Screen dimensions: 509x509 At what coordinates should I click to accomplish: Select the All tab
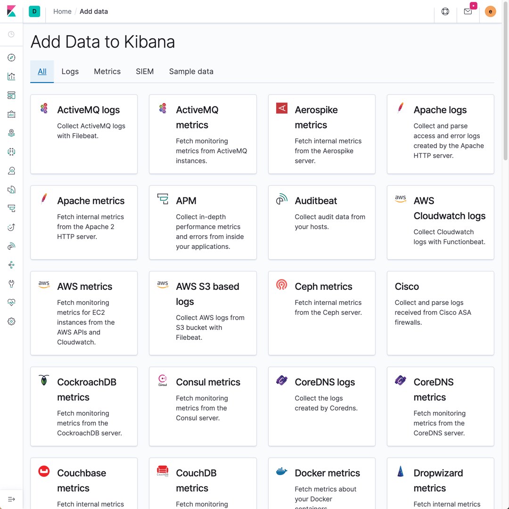click(x=42, y=72)
